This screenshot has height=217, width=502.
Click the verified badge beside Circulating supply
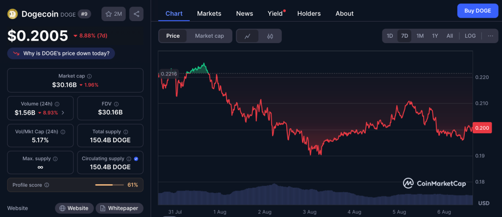click(x=136, y=159)
